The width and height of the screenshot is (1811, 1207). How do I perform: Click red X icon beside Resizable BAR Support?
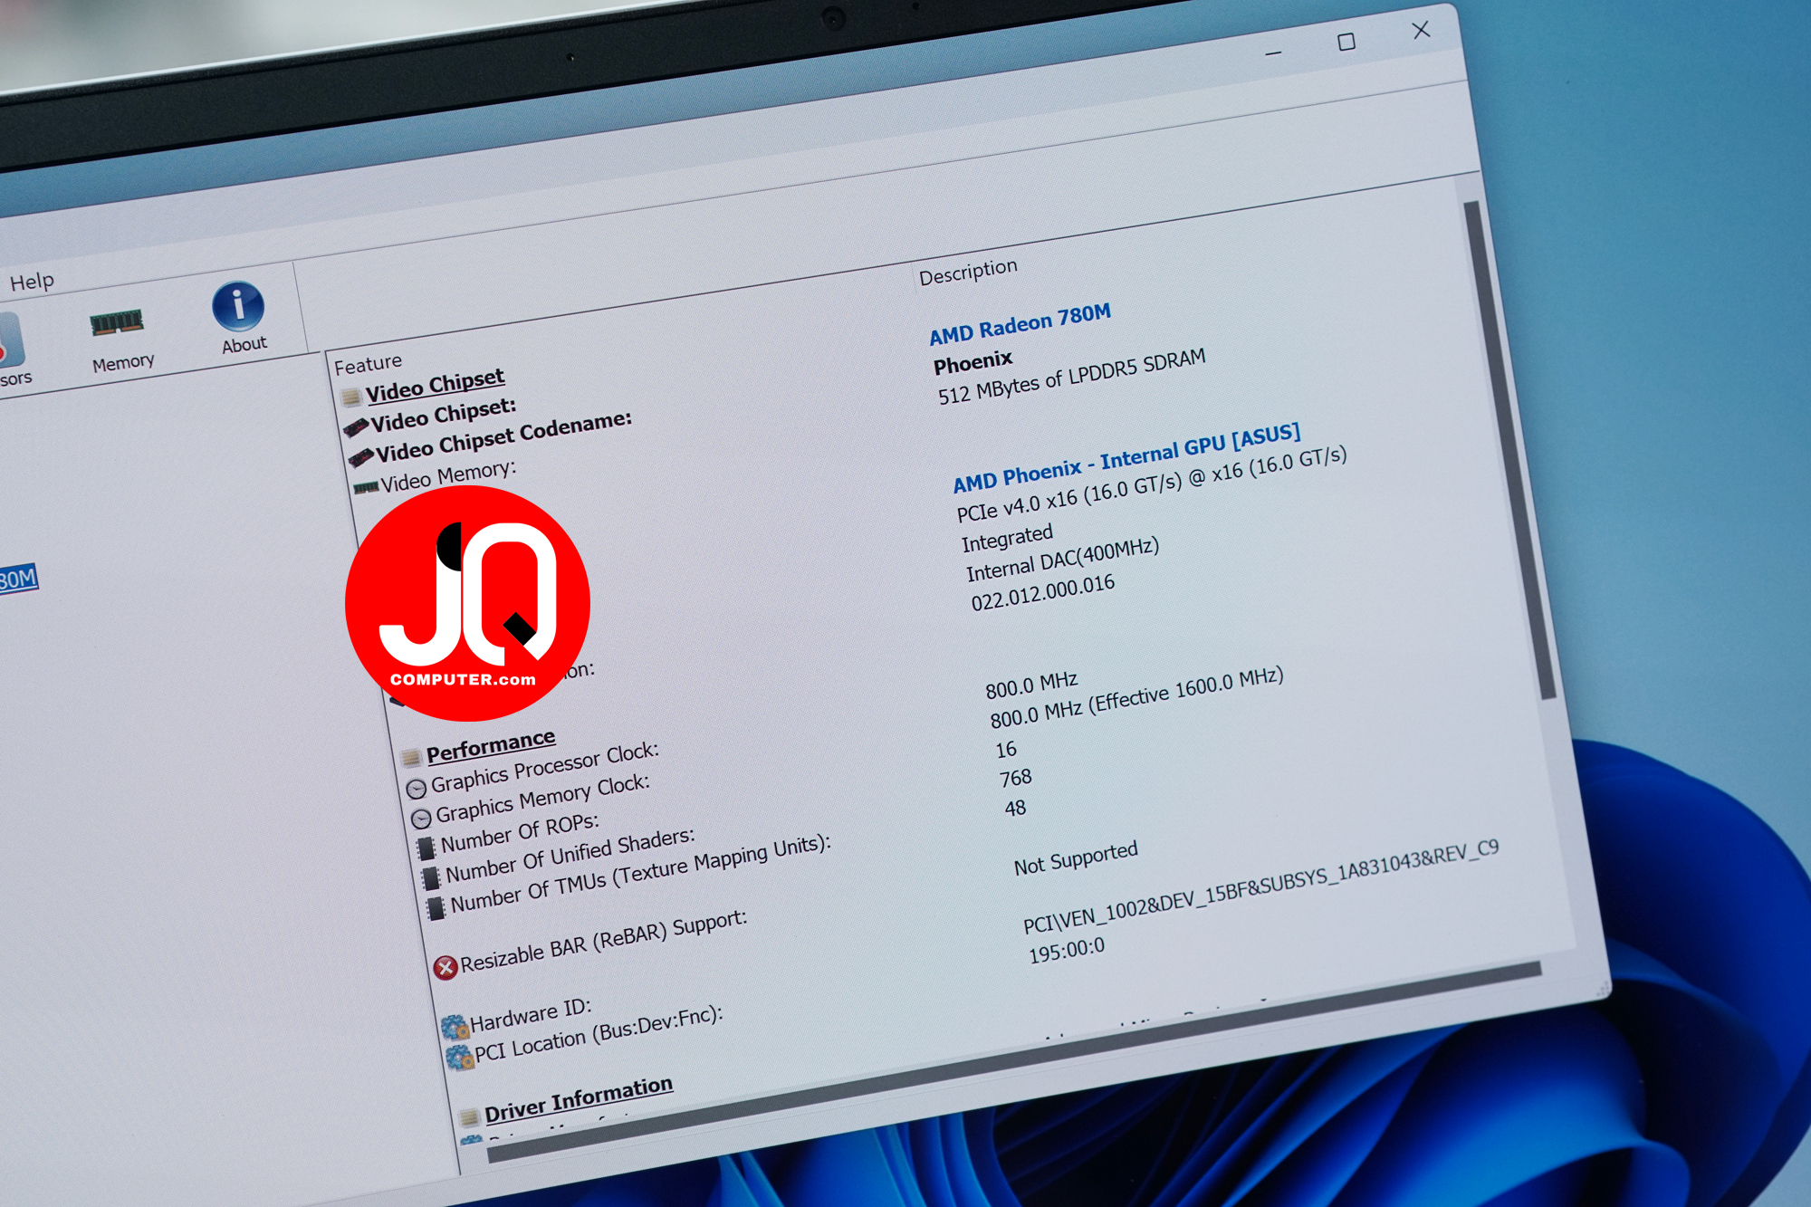coord(445,968)
